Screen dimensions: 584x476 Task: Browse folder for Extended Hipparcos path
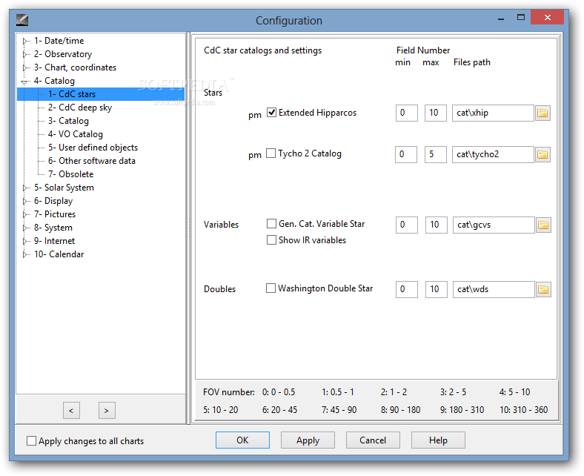[542, 113]
